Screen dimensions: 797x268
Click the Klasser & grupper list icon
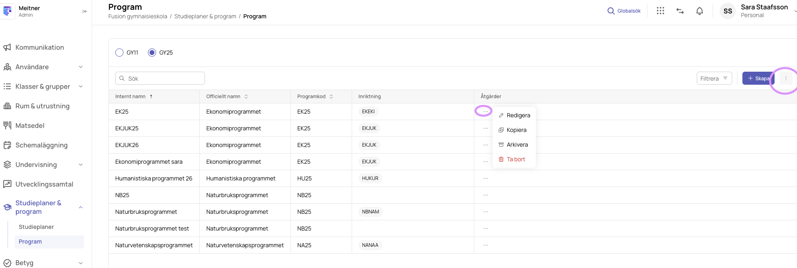click(x=7, y=86)
